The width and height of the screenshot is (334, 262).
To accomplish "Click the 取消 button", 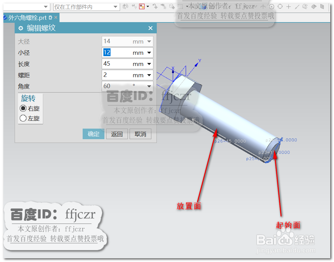I will (140, 134).
